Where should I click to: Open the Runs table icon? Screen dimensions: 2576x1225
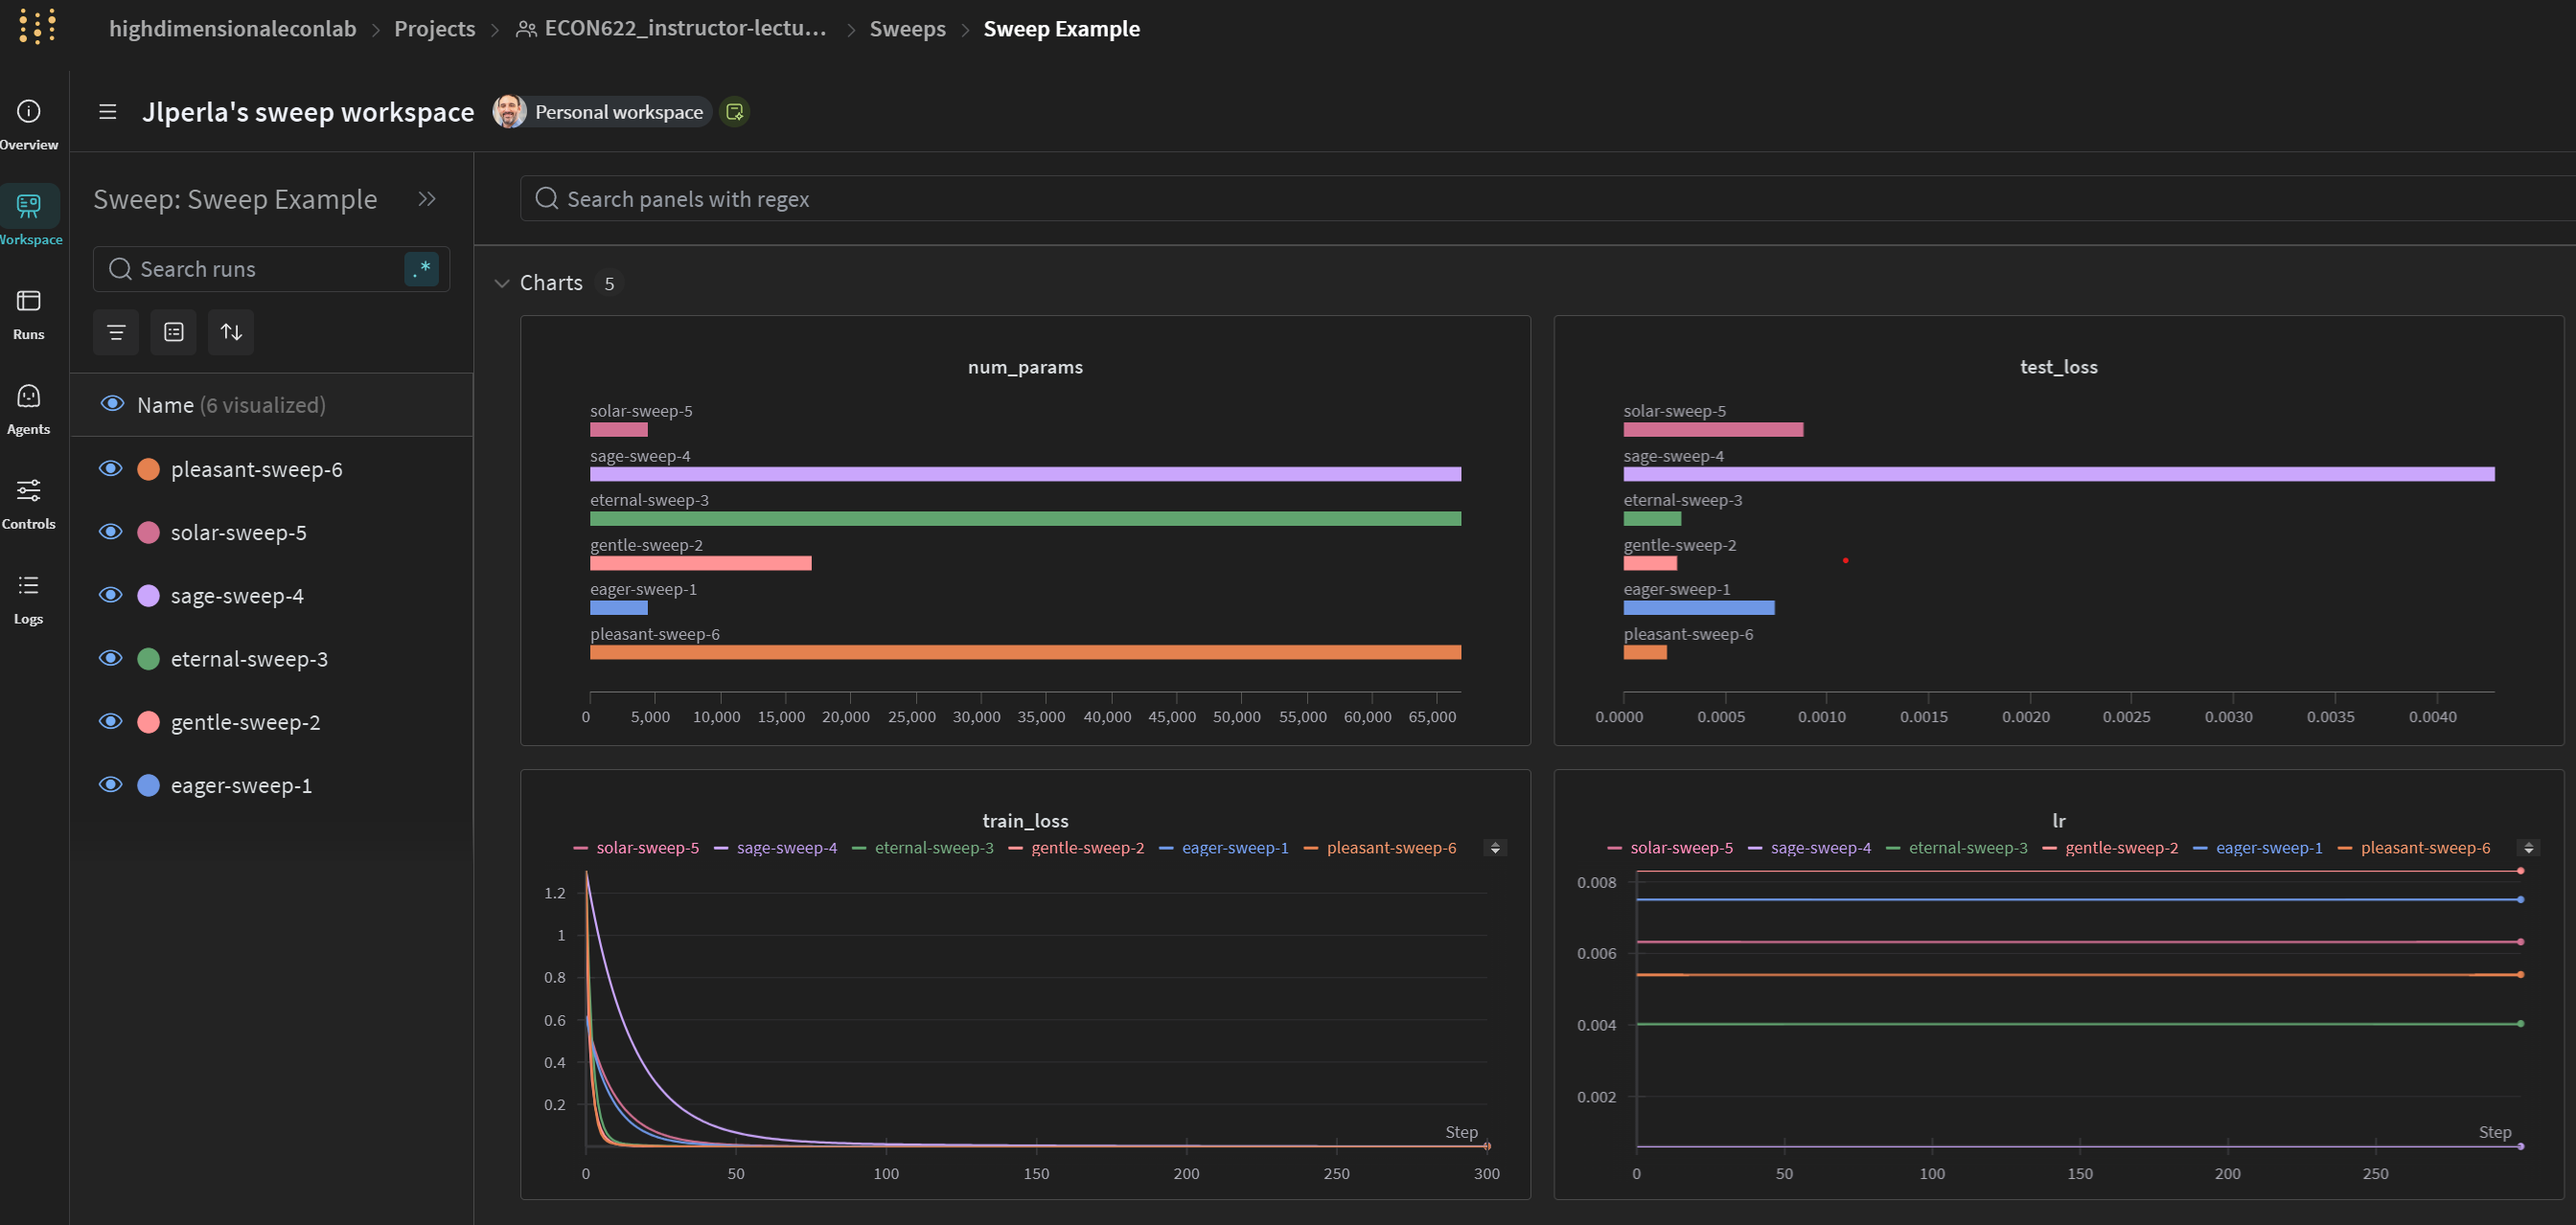(28, 302)
